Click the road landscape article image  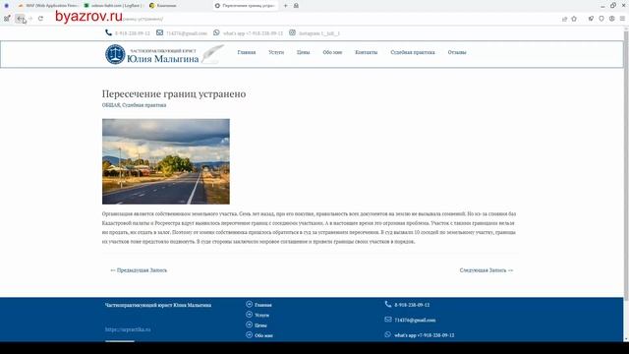(166, 161)
